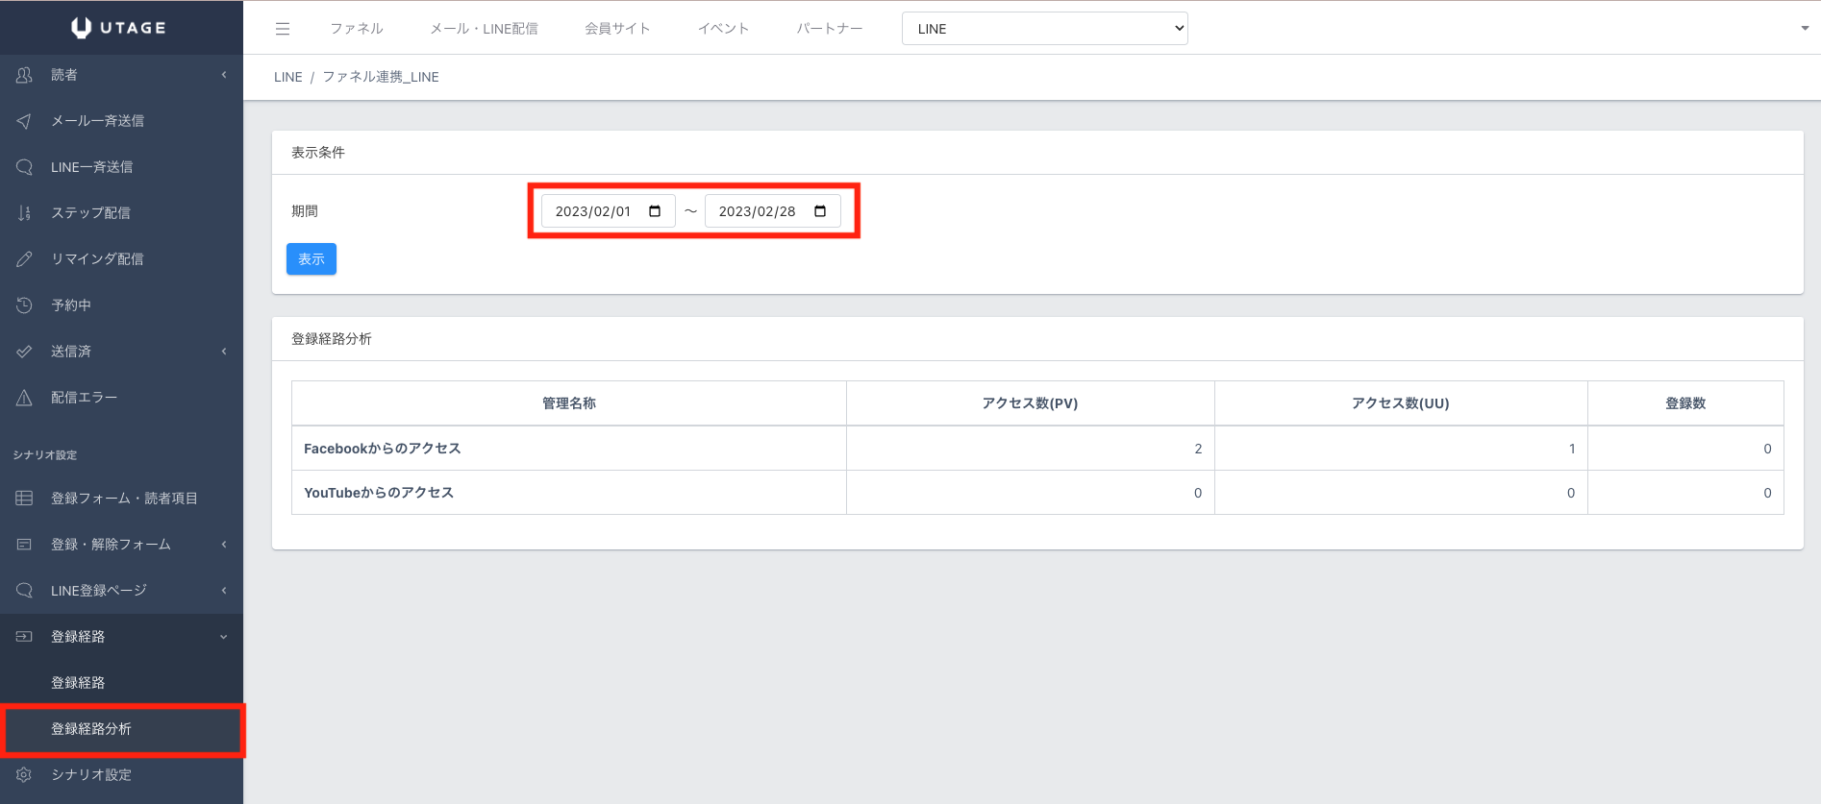Open 予約中 in the sidebar
The image size is (1821, 804).
71,305
